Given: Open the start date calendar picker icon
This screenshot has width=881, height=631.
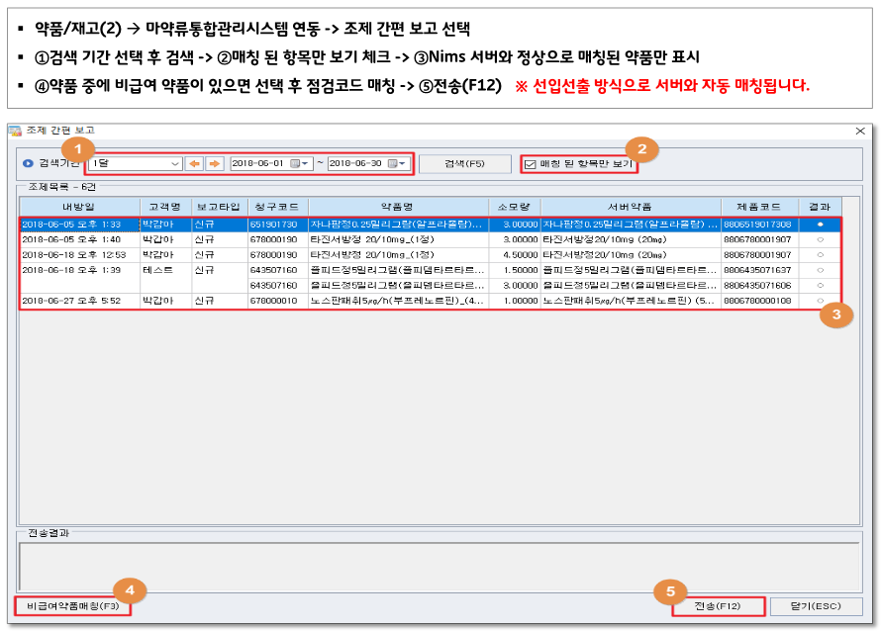Looking at the screenshot, I should click(x=294, y=163).
